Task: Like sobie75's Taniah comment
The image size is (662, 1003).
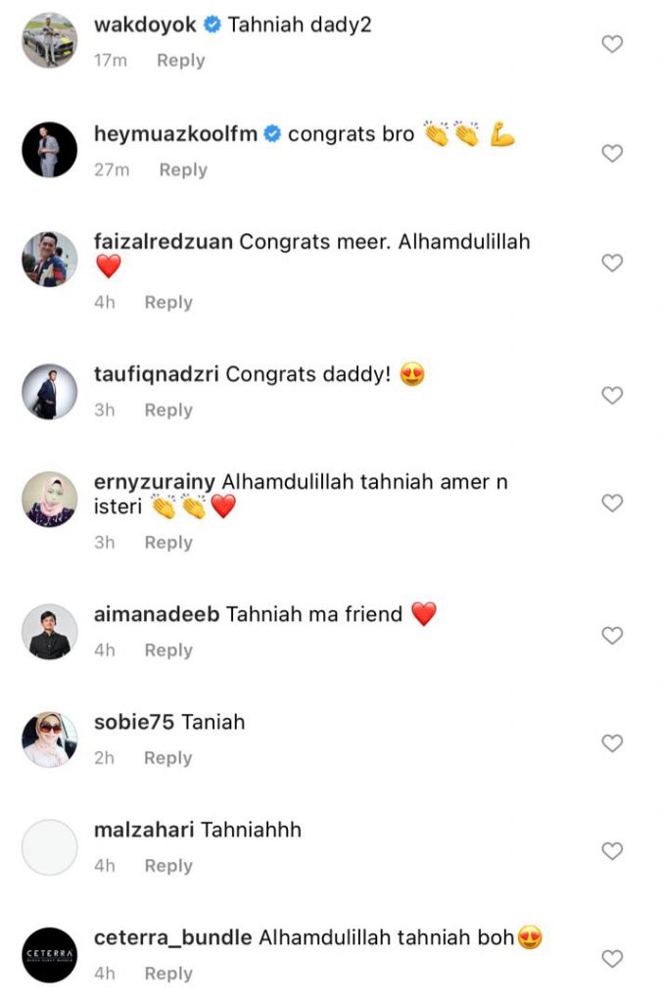Action: coord(612,742)
